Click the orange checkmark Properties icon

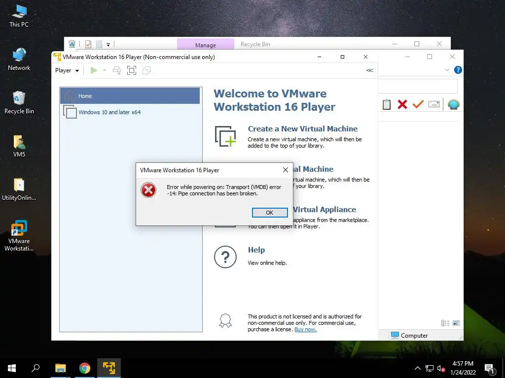pos(418,104)
